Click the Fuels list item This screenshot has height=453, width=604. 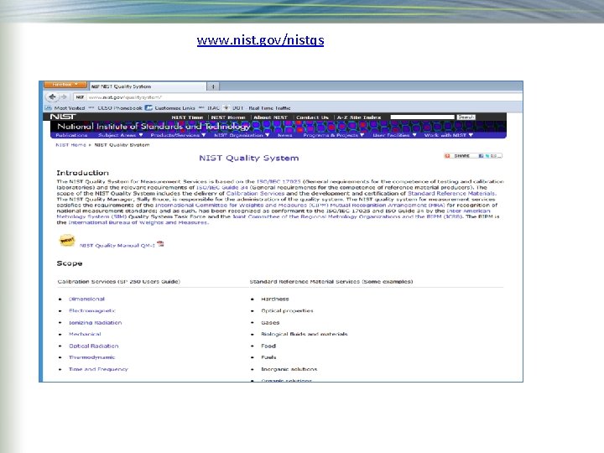268,357
